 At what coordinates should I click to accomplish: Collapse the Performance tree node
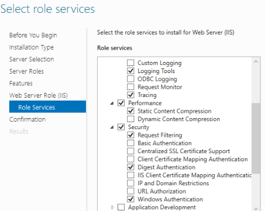112,103
